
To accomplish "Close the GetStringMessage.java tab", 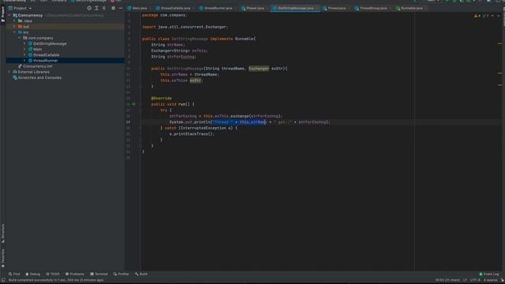I will click(x=317, y=8).
